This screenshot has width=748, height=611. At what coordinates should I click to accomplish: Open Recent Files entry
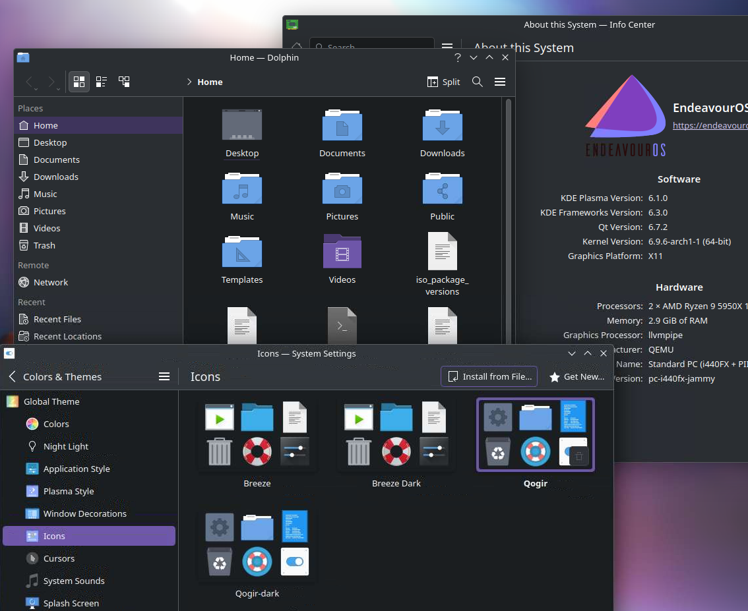coord(98,319)
